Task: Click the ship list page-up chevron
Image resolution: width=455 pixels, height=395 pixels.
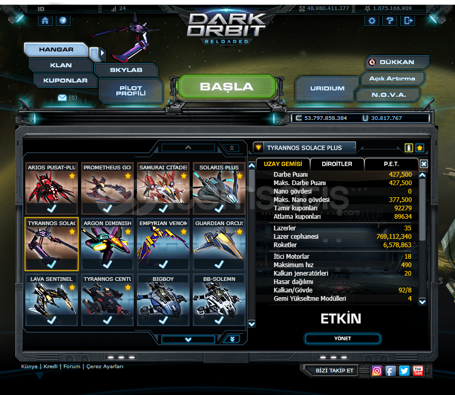Action: [188, 148]
